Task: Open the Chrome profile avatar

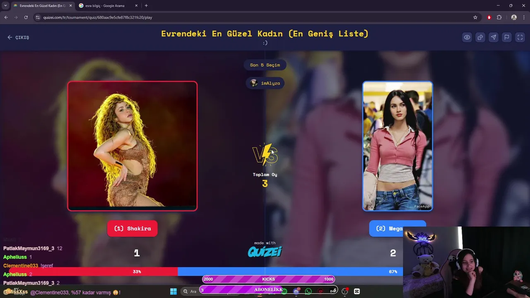Action: point(514,17)
